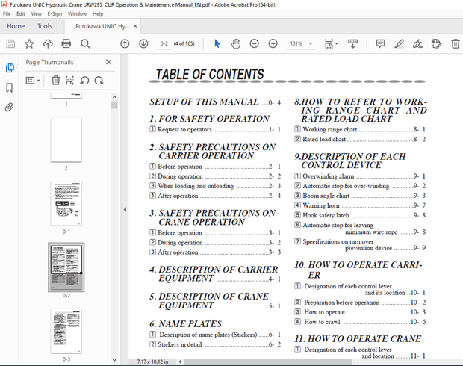The image size is (463, 366).
Task: Click 'Overwinding alarm' entry
Action: pos(360,176)
